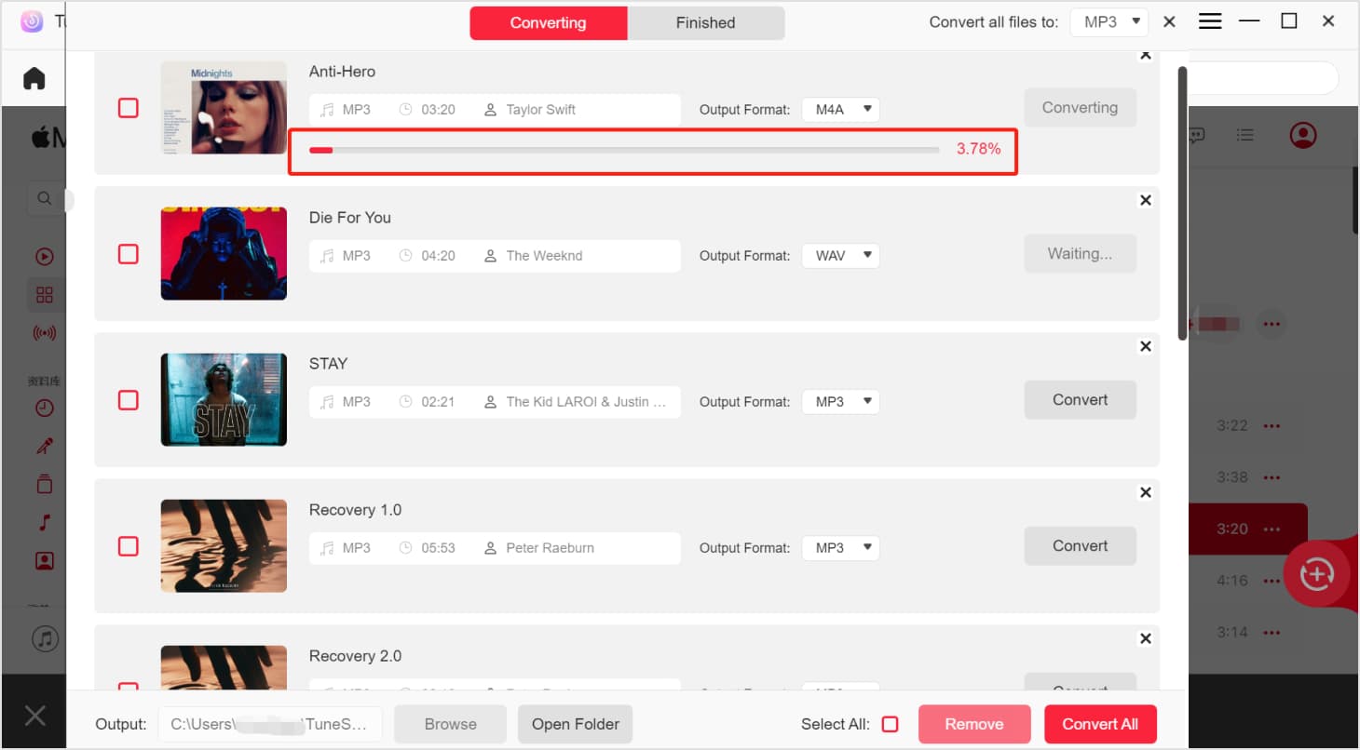Close bottom bar with the X icon
Screen dimensions: 1360x750
(x=35, y=716)
